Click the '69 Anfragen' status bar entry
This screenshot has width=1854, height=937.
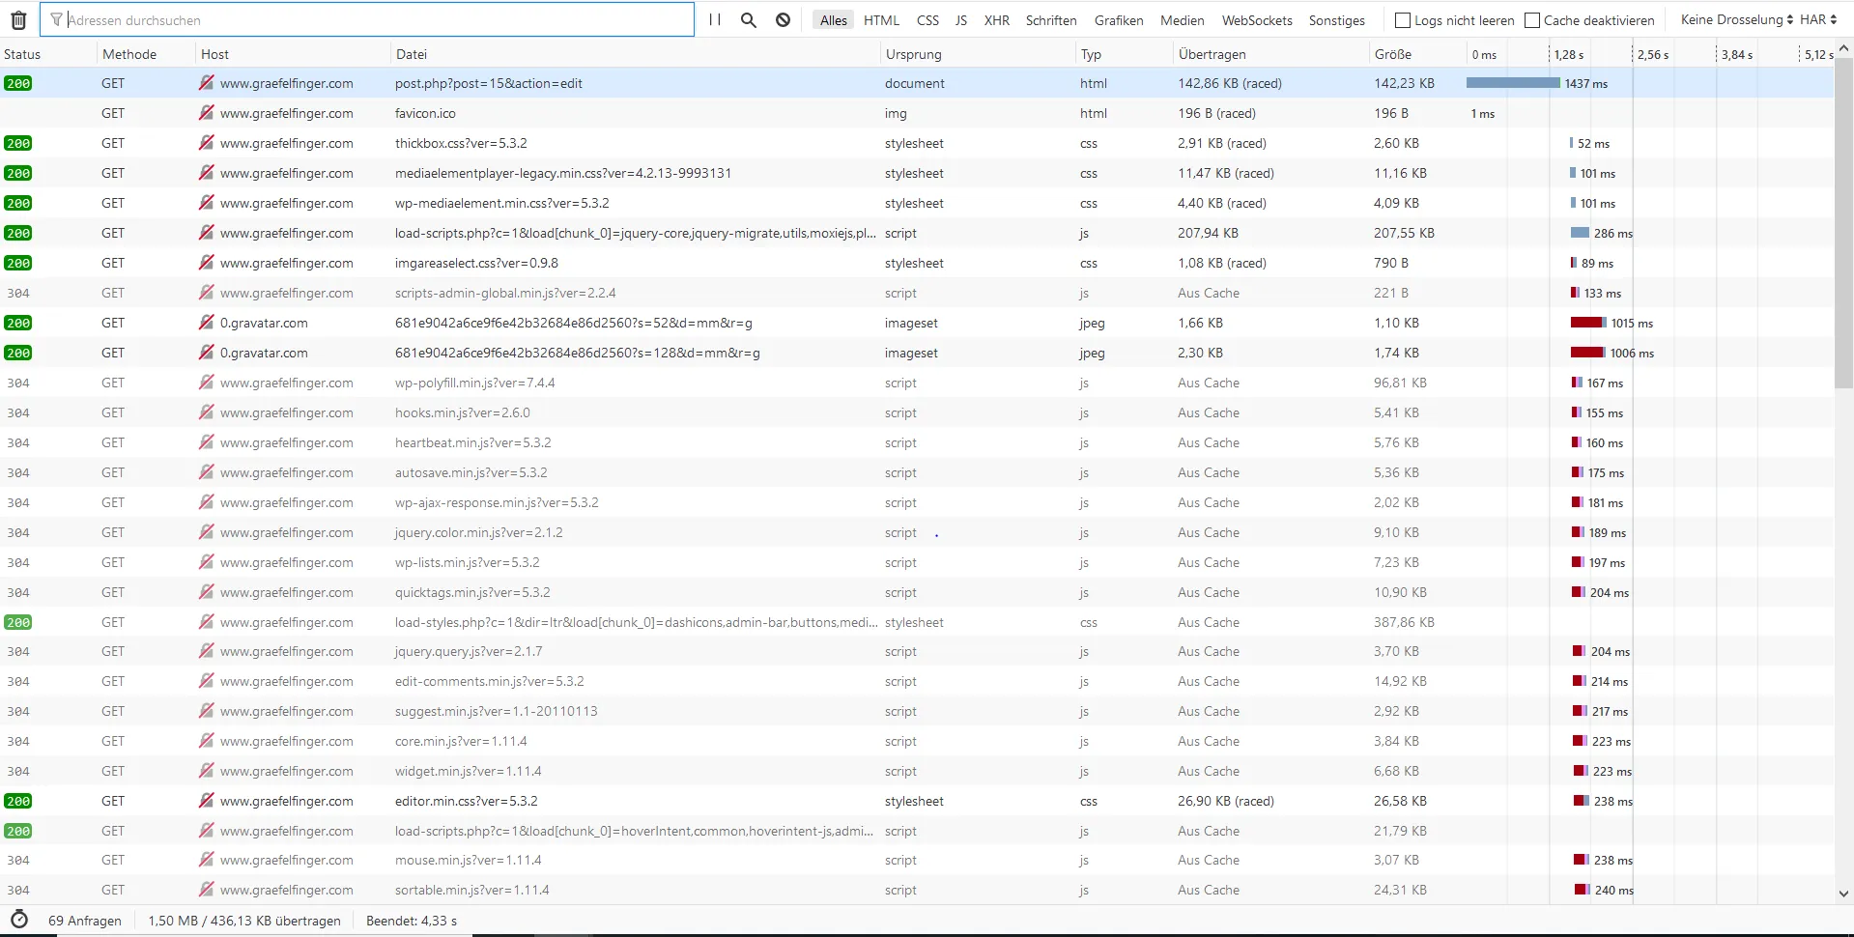pyautogui.click(x=85, y=921)
